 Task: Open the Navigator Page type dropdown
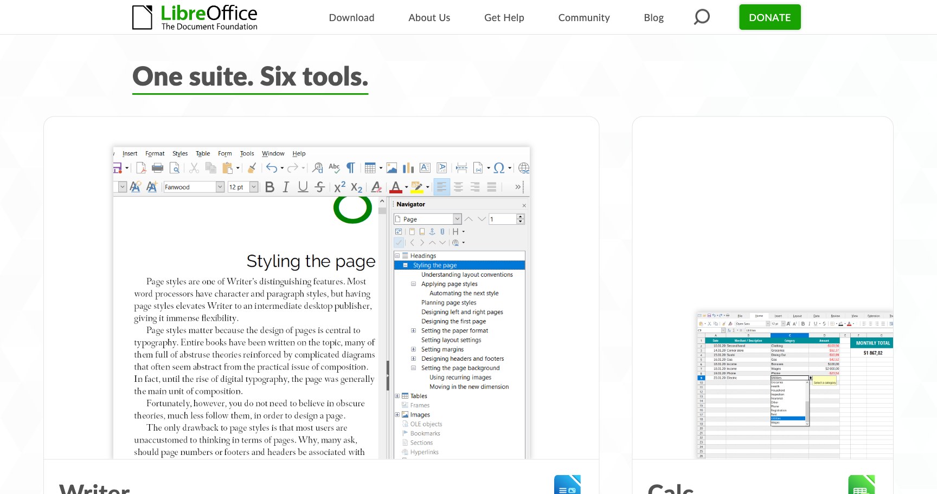(457, 219)
